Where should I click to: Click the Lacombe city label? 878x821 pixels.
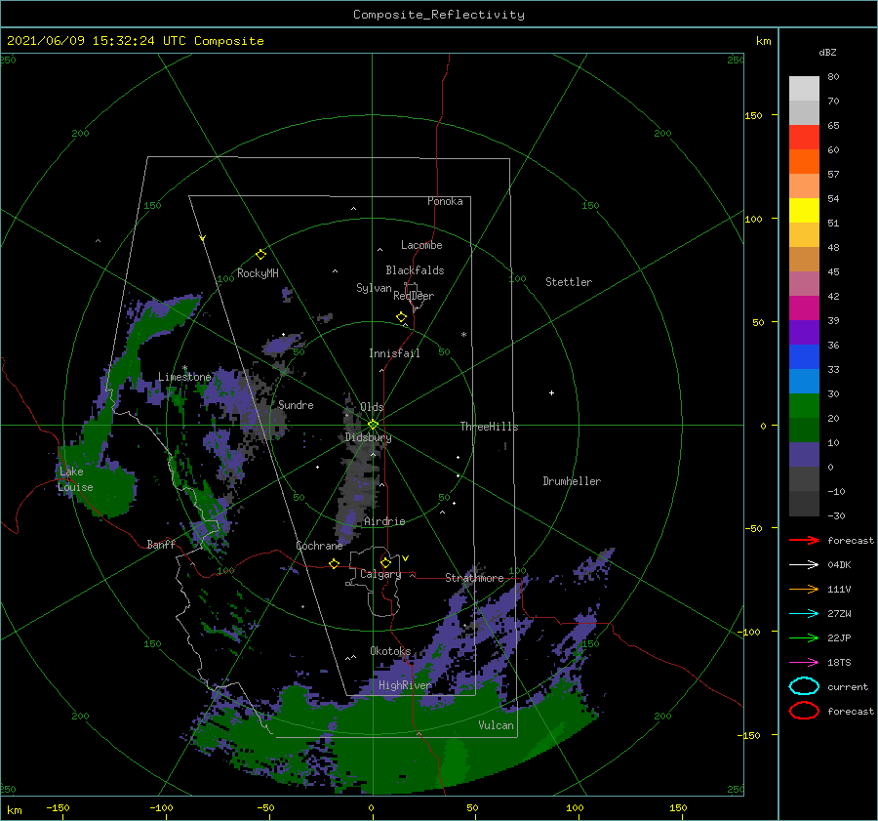(x=421, y=245)
